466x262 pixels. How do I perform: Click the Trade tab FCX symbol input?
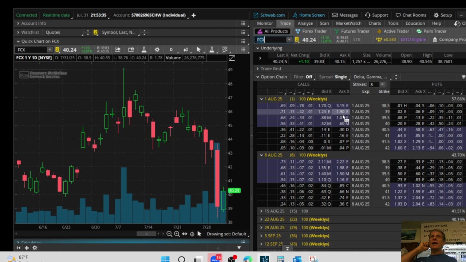pos(271,40)
